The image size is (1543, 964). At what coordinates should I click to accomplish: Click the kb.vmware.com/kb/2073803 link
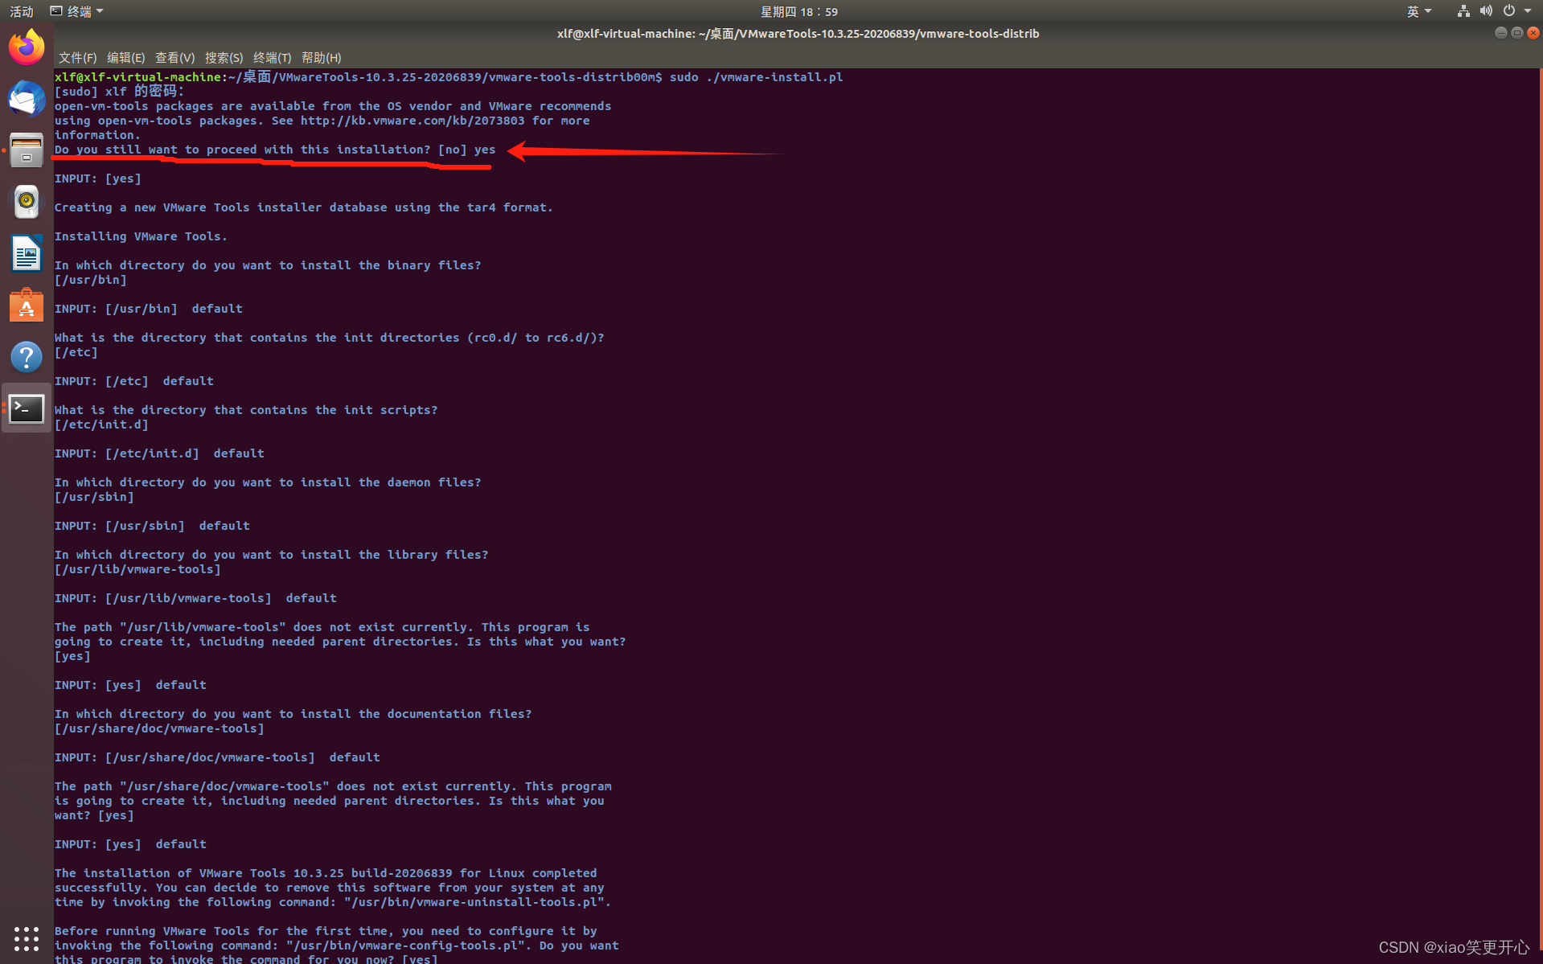(x=412, y=121)
